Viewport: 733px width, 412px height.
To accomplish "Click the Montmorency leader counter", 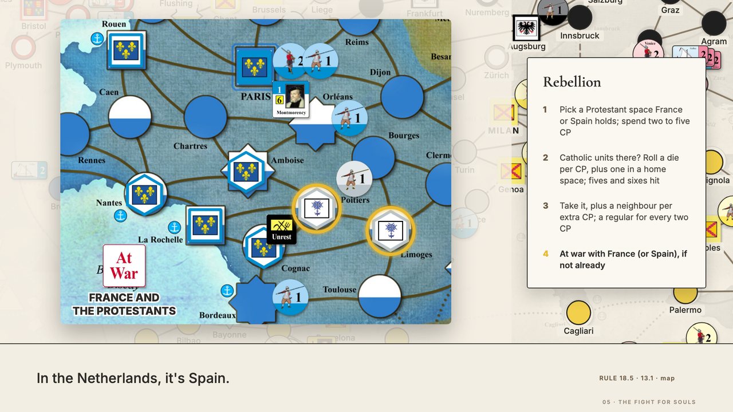I will click(291, 99).
